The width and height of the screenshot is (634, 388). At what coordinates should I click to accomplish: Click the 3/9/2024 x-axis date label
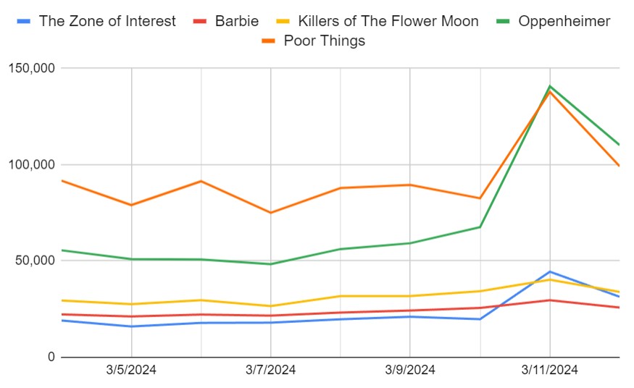tap(410, 369)
